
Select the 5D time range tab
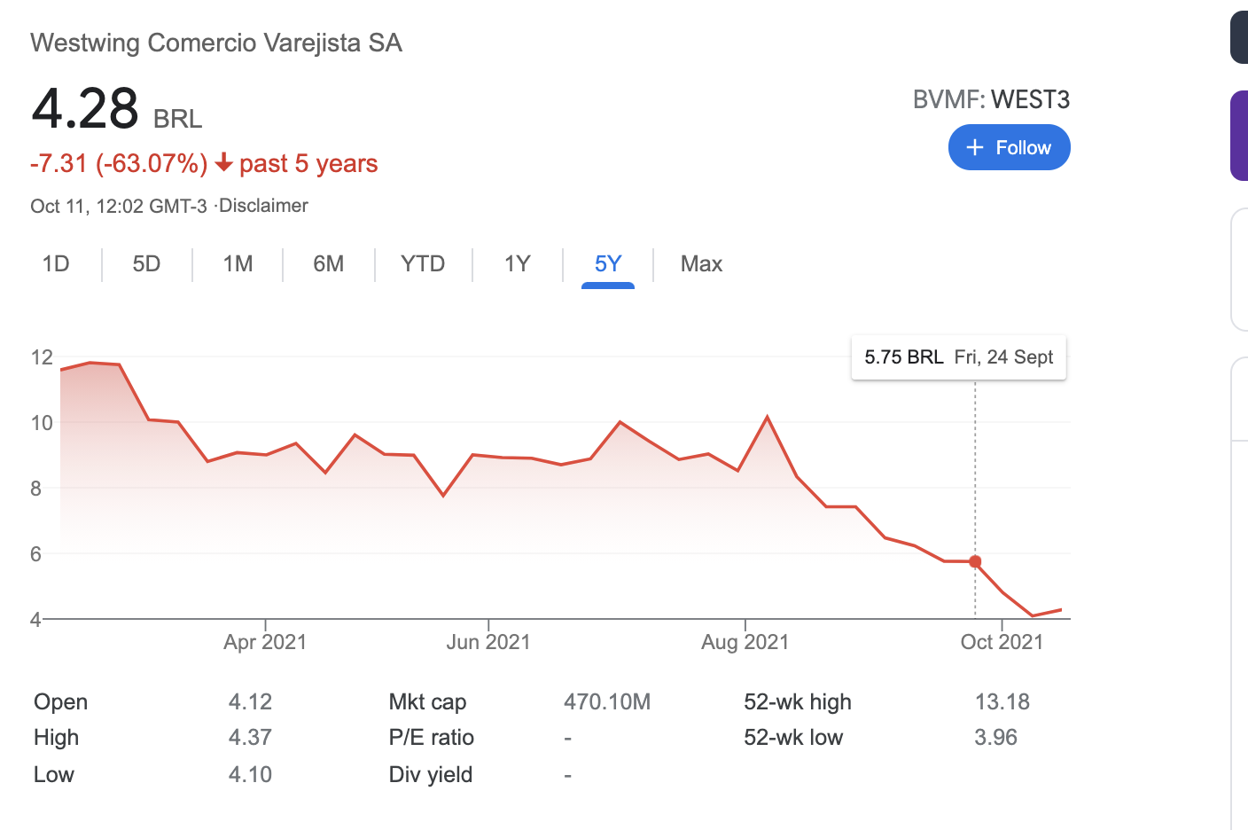pyautogui.click(x=146, y=264)
